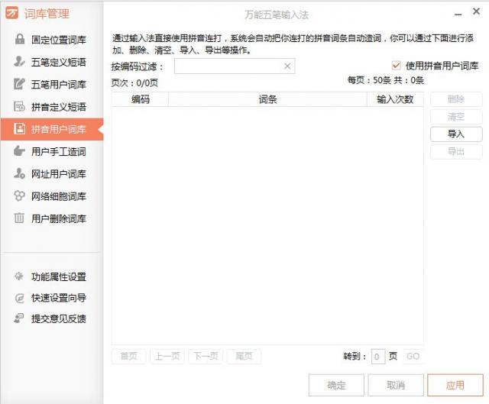Switch to 五笔定义短语 section

[x=52, y=62]
